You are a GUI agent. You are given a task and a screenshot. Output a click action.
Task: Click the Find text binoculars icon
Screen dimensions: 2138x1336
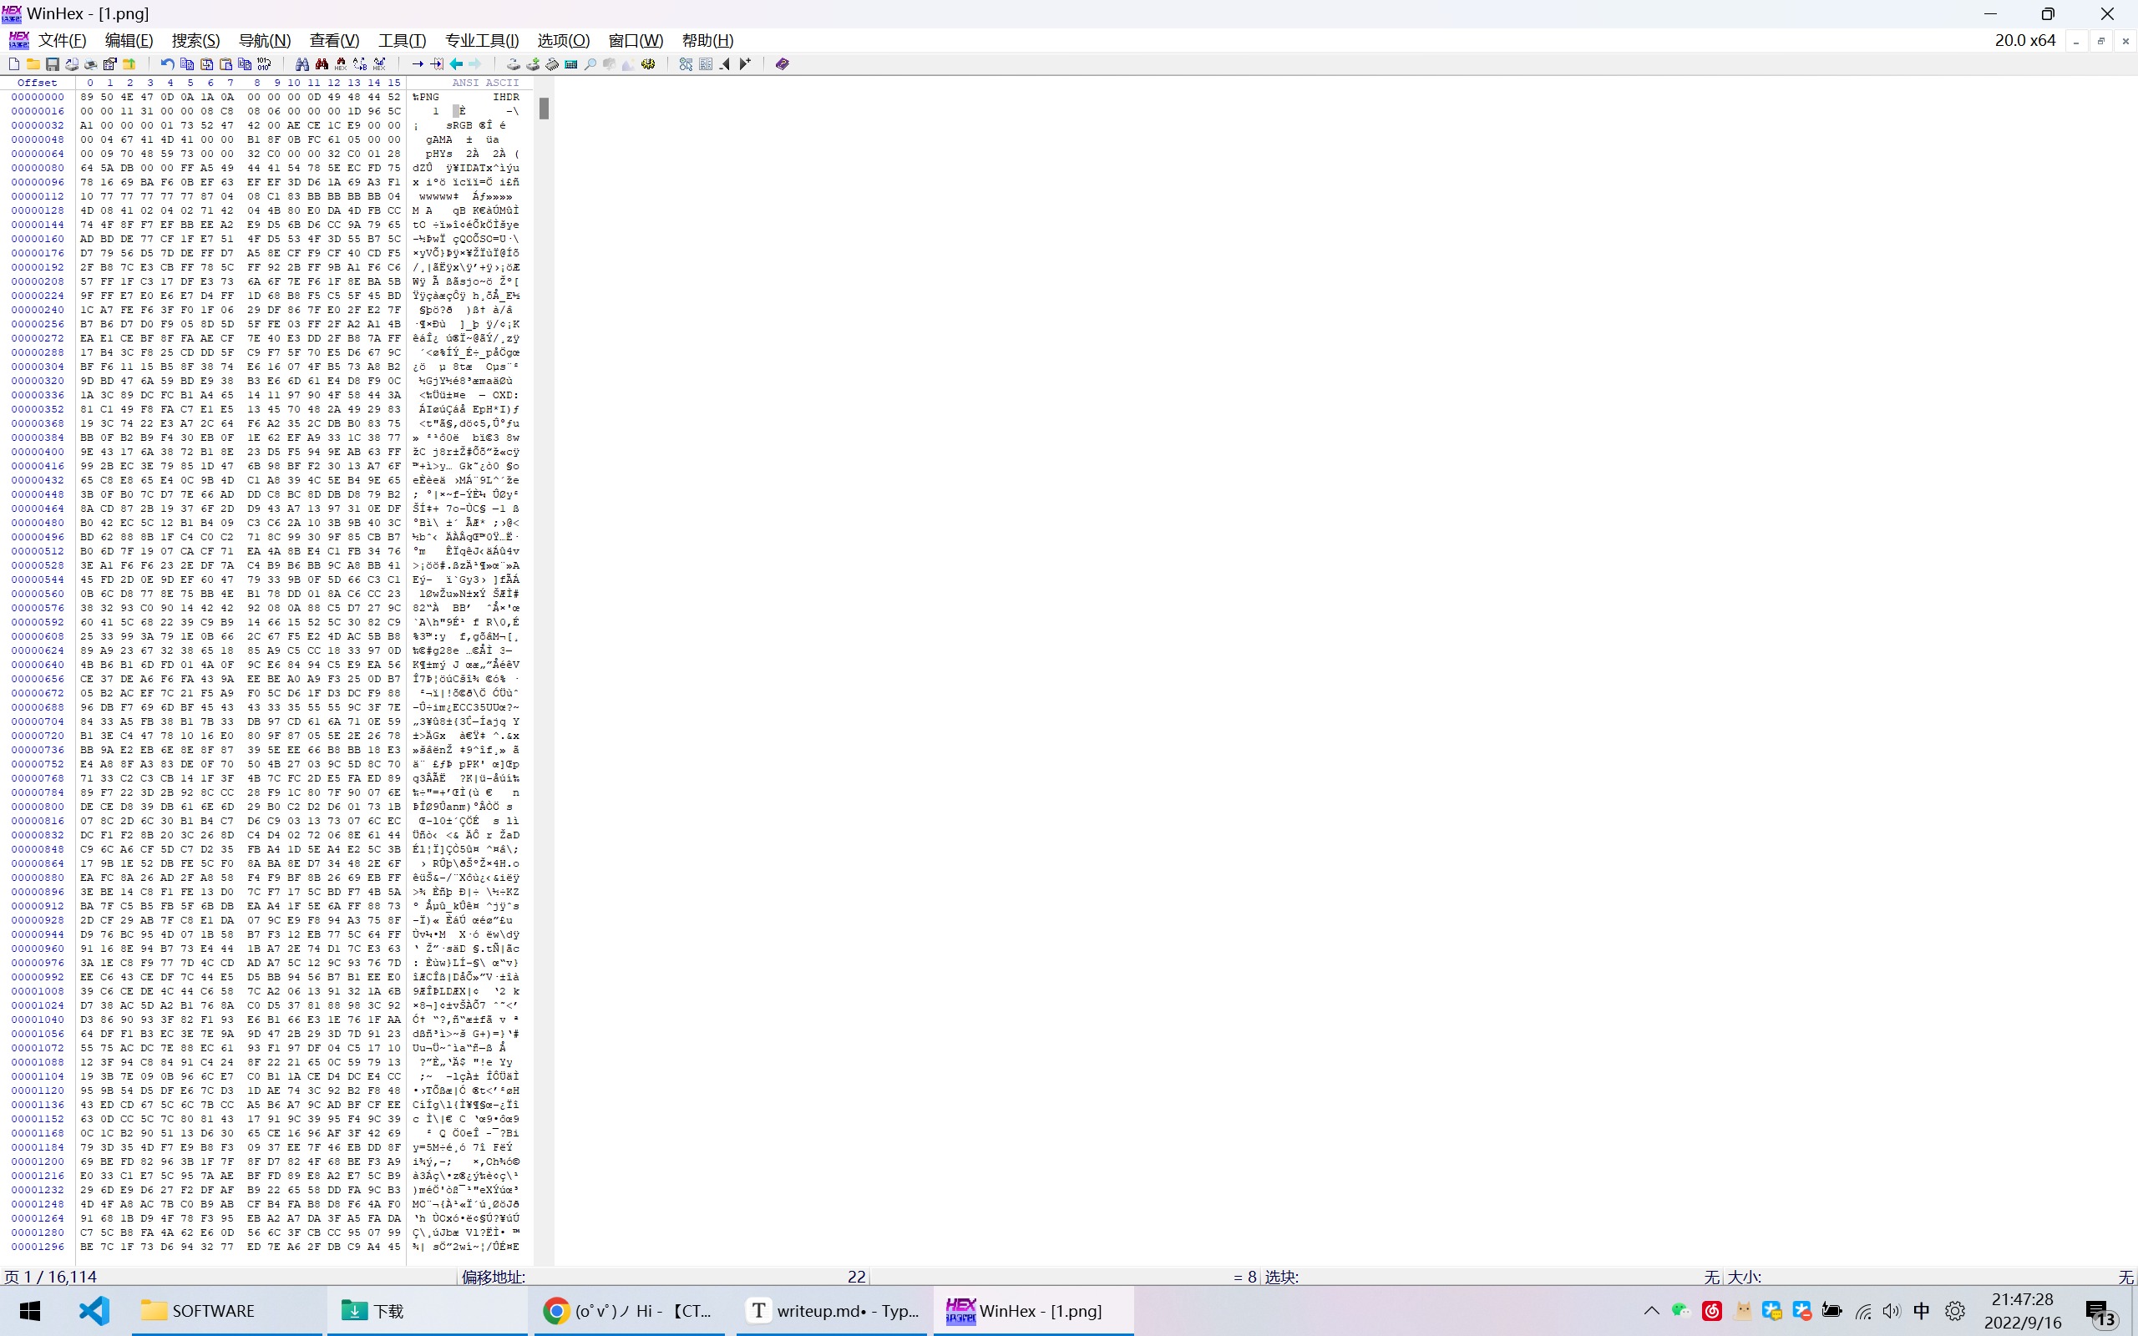pos(302,63)
